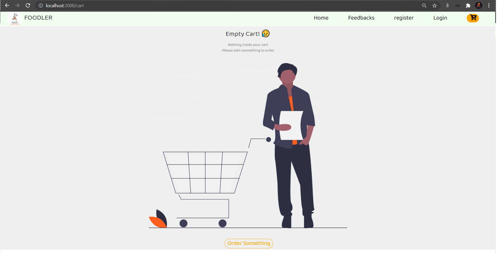Click the browser profile avatar

pyautogui.click(x=478, y=5)
